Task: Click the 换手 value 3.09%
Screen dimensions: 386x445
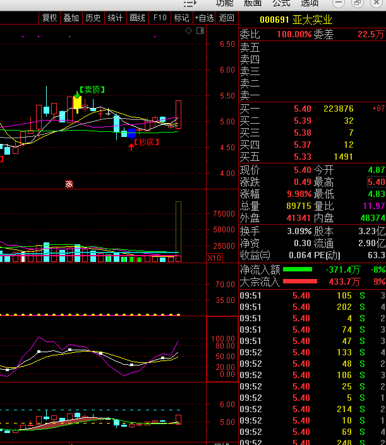Action: [299, 231]
